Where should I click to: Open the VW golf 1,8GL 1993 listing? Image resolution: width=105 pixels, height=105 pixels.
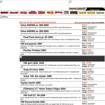(34, 63)
